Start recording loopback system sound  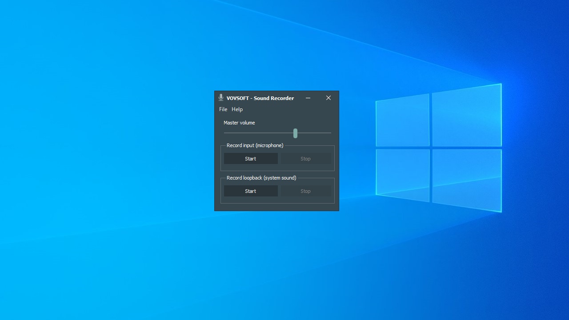[x=251, y=191]
